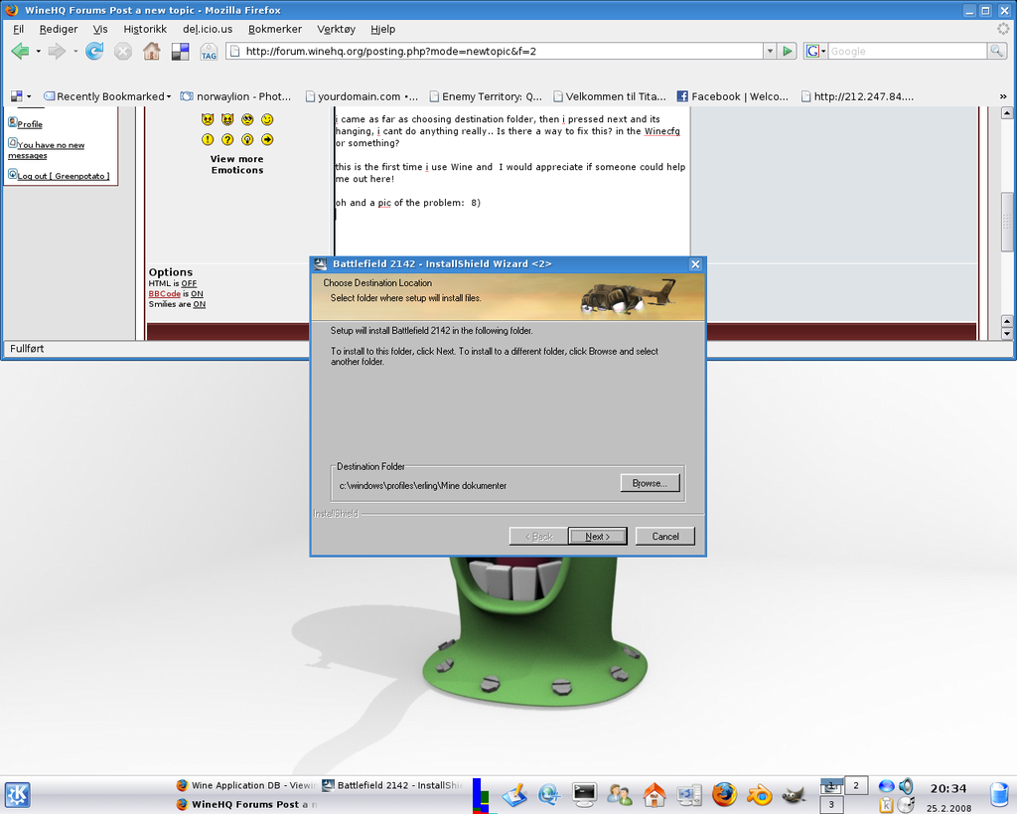Show more bookmarks toolbar chevron
1017x814 pixels.
click(1003, 96)
